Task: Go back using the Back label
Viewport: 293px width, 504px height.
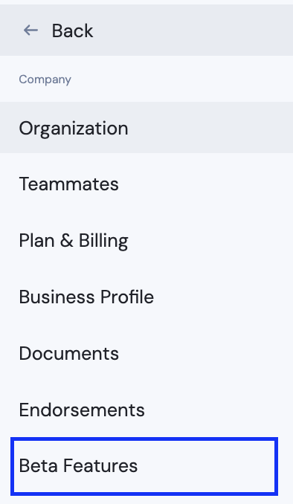Action: click(x=72, y=31)
